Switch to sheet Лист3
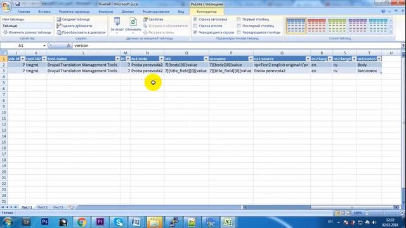The height and width of the screenshot is (228, 406). pos(58,207)
